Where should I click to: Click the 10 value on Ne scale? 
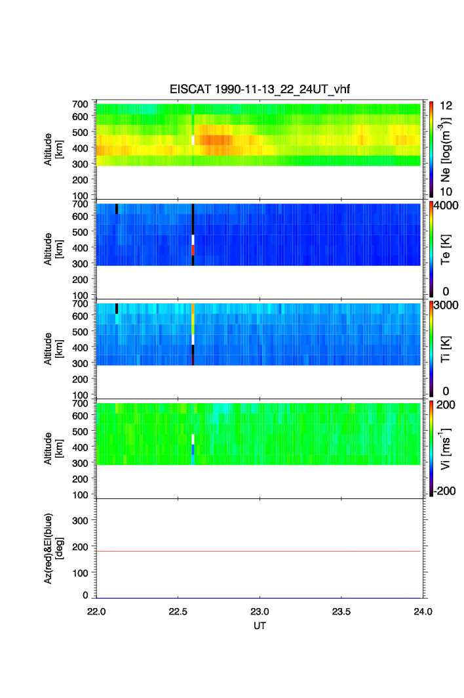click(x=446, y=192)
